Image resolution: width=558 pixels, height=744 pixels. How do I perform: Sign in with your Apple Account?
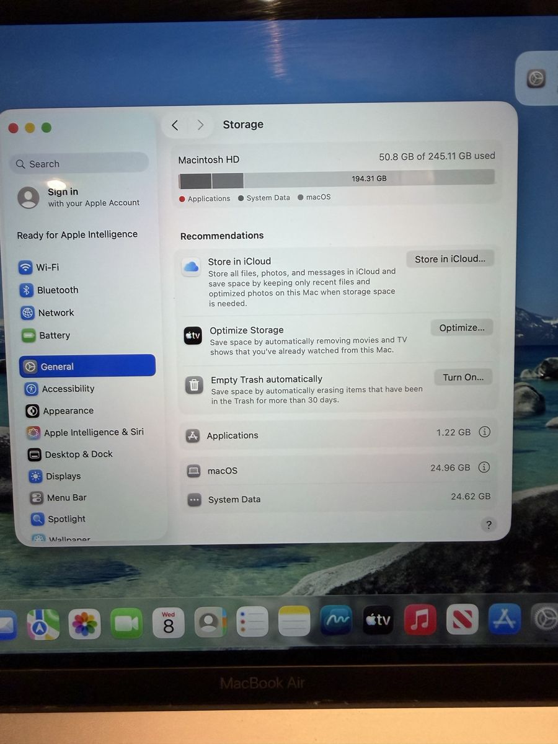click(x=79, y=197)
